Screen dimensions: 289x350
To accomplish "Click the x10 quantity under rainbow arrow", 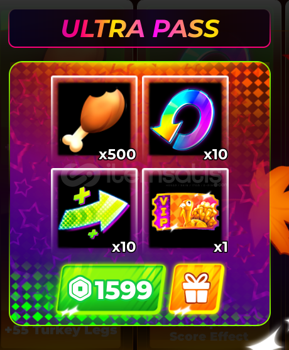I will click(215, 154).
